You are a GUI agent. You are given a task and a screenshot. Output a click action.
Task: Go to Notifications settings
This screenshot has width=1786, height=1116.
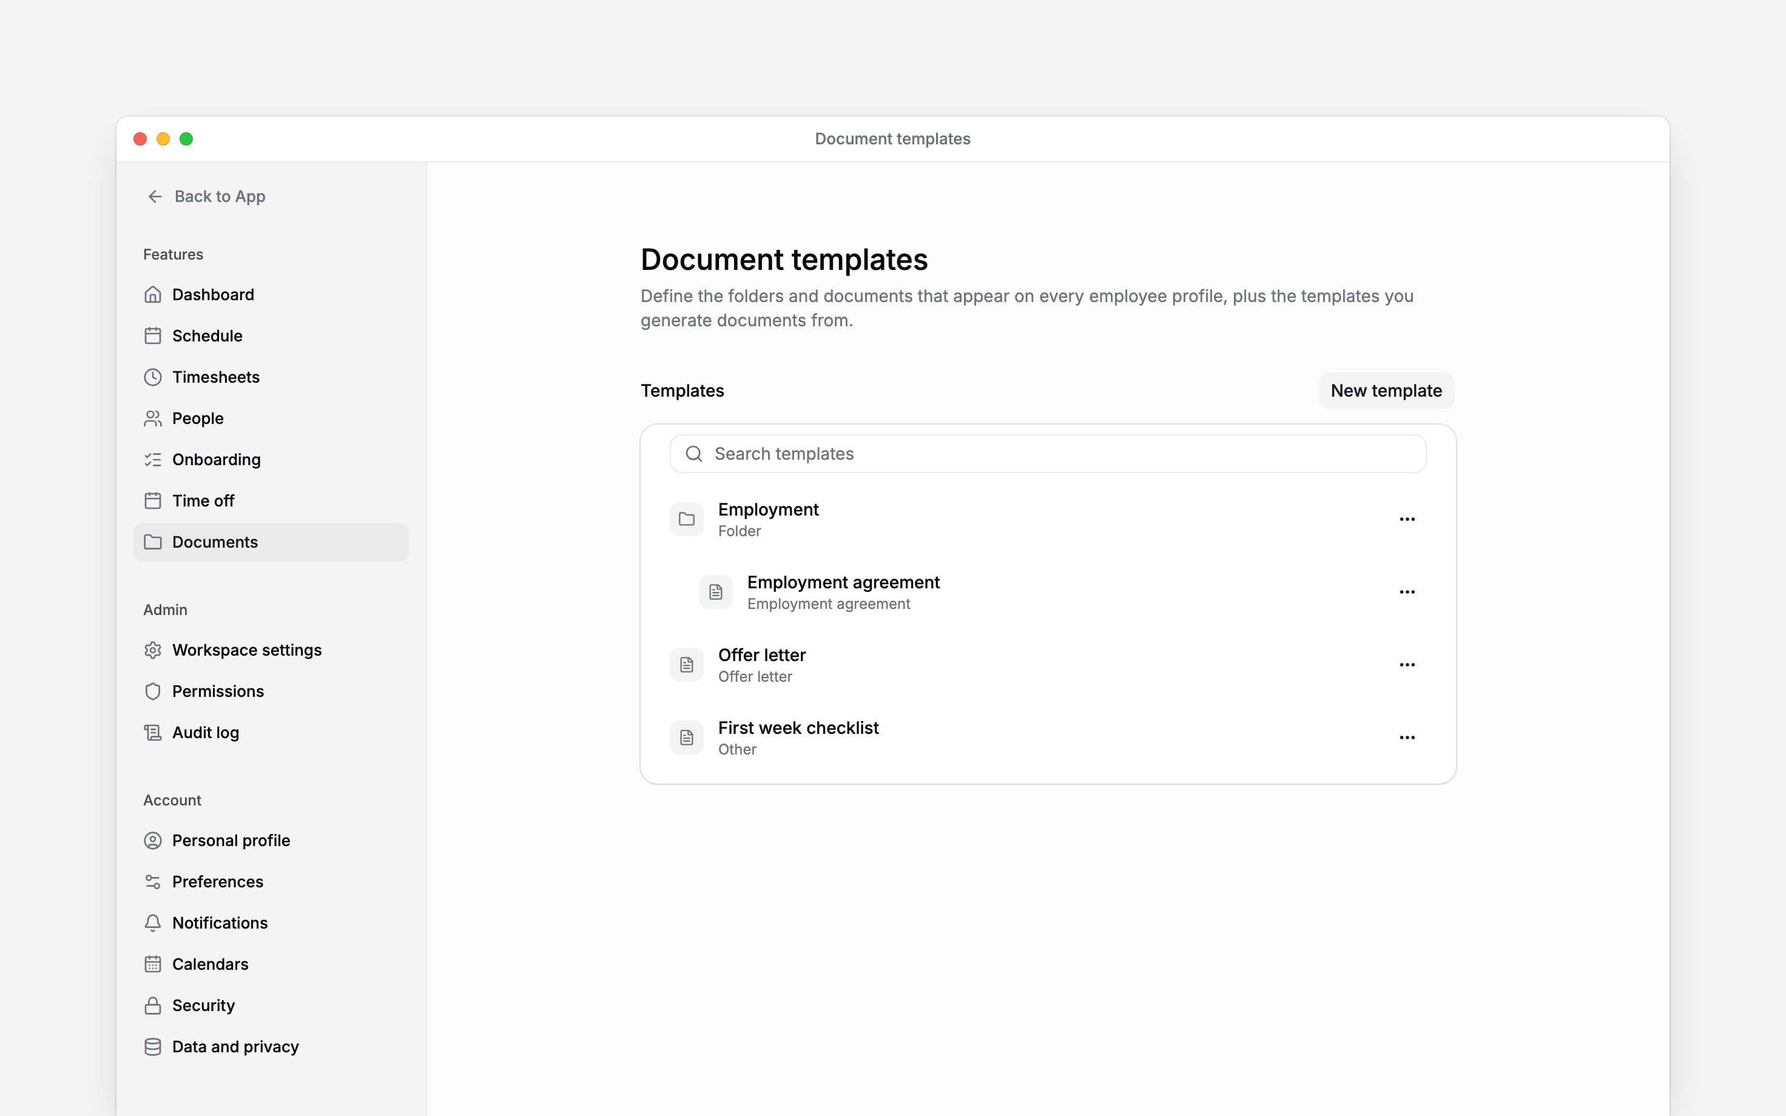(x=271, y=923)
